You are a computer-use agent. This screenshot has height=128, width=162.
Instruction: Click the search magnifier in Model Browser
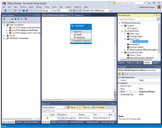[x=158, y=19]
